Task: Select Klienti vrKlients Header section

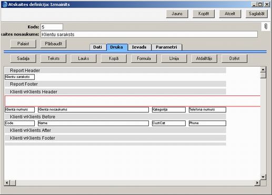Action: [115, 92]
